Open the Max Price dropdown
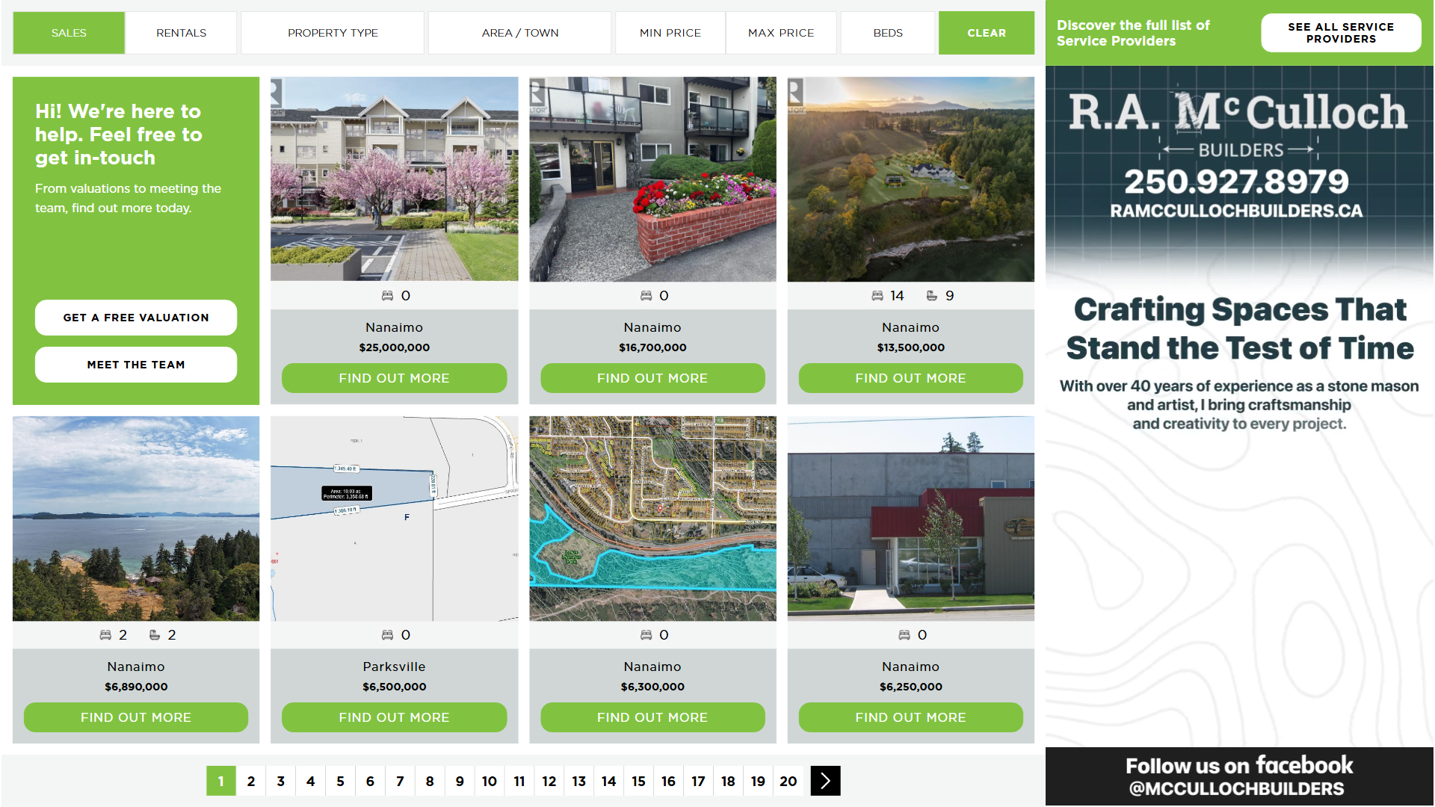Viewport: 1435px width, 807px height. [780, 33]
